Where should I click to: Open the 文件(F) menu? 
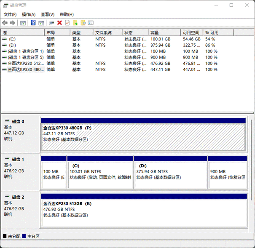[10, 14]
